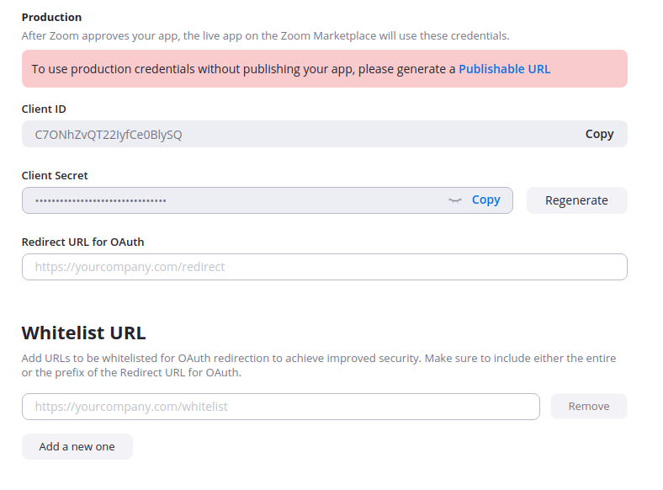The image size is (663, 490).
Task: Click the pink production credentials notice text
Action: [243, 69]
